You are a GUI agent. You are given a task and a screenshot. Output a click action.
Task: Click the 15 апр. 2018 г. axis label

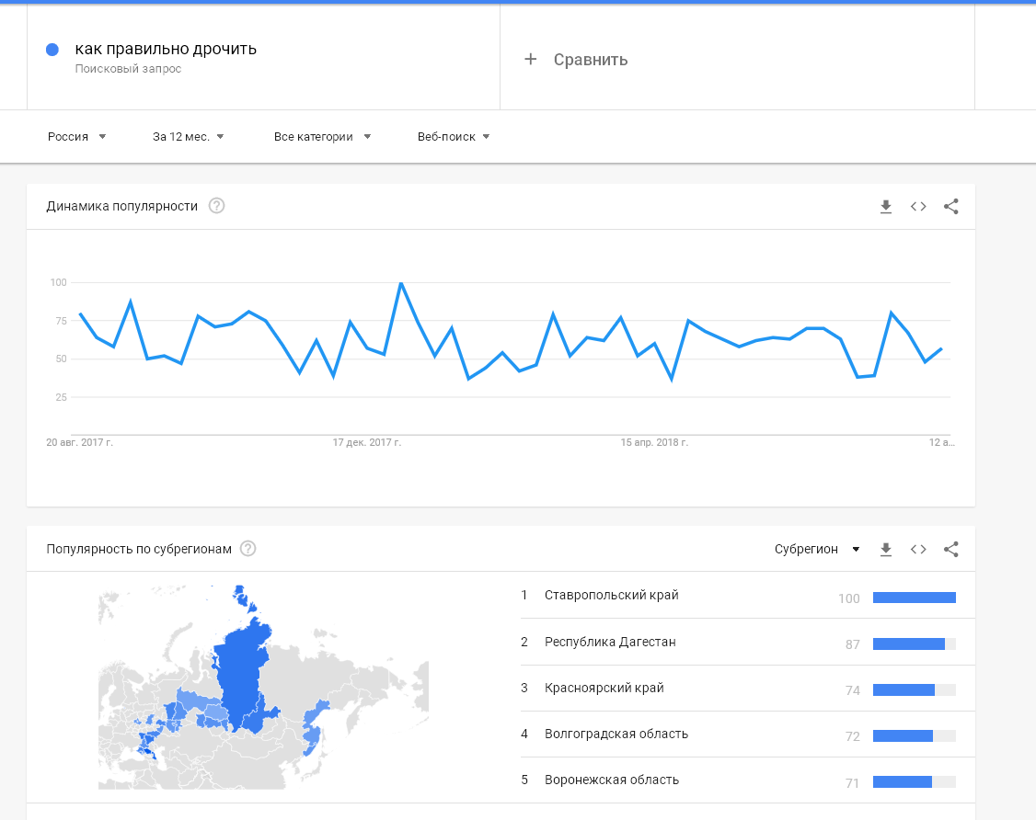click(654, 442)
